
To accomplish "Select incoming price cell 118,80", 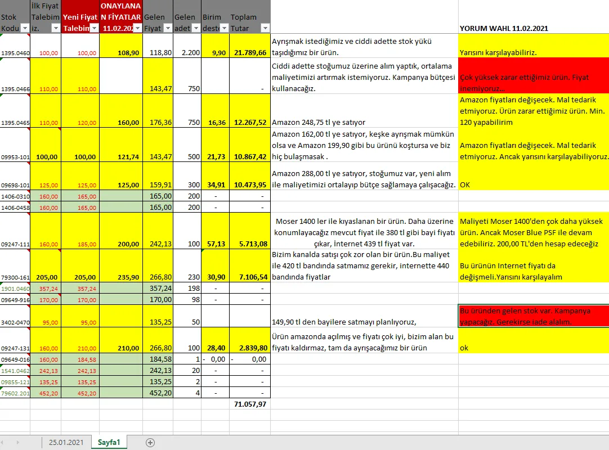I will pyautogui.click(x=158, y=46).
